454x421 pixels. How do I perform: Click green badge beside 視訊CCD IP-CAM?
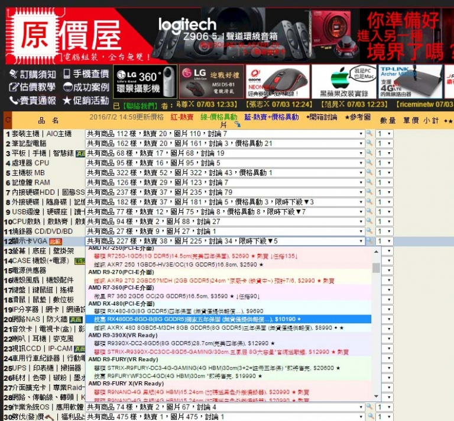pos(80,349)
